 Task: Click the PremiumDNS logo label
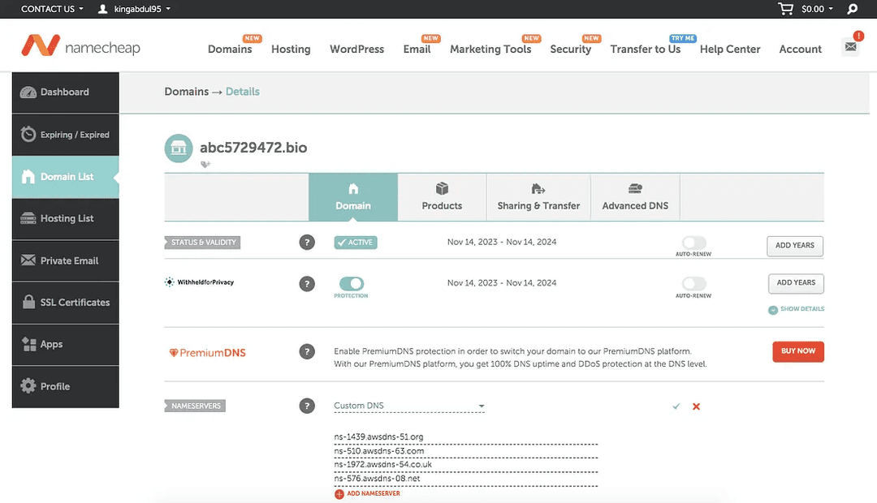pyautogui.click(x=208, y=353)
